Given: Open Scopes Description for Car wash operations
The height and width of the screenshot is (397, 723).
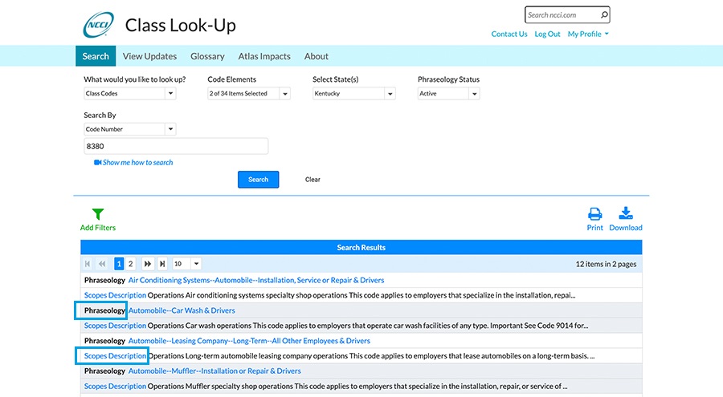Looking at the screenshot, I should (x=115, y=326).
